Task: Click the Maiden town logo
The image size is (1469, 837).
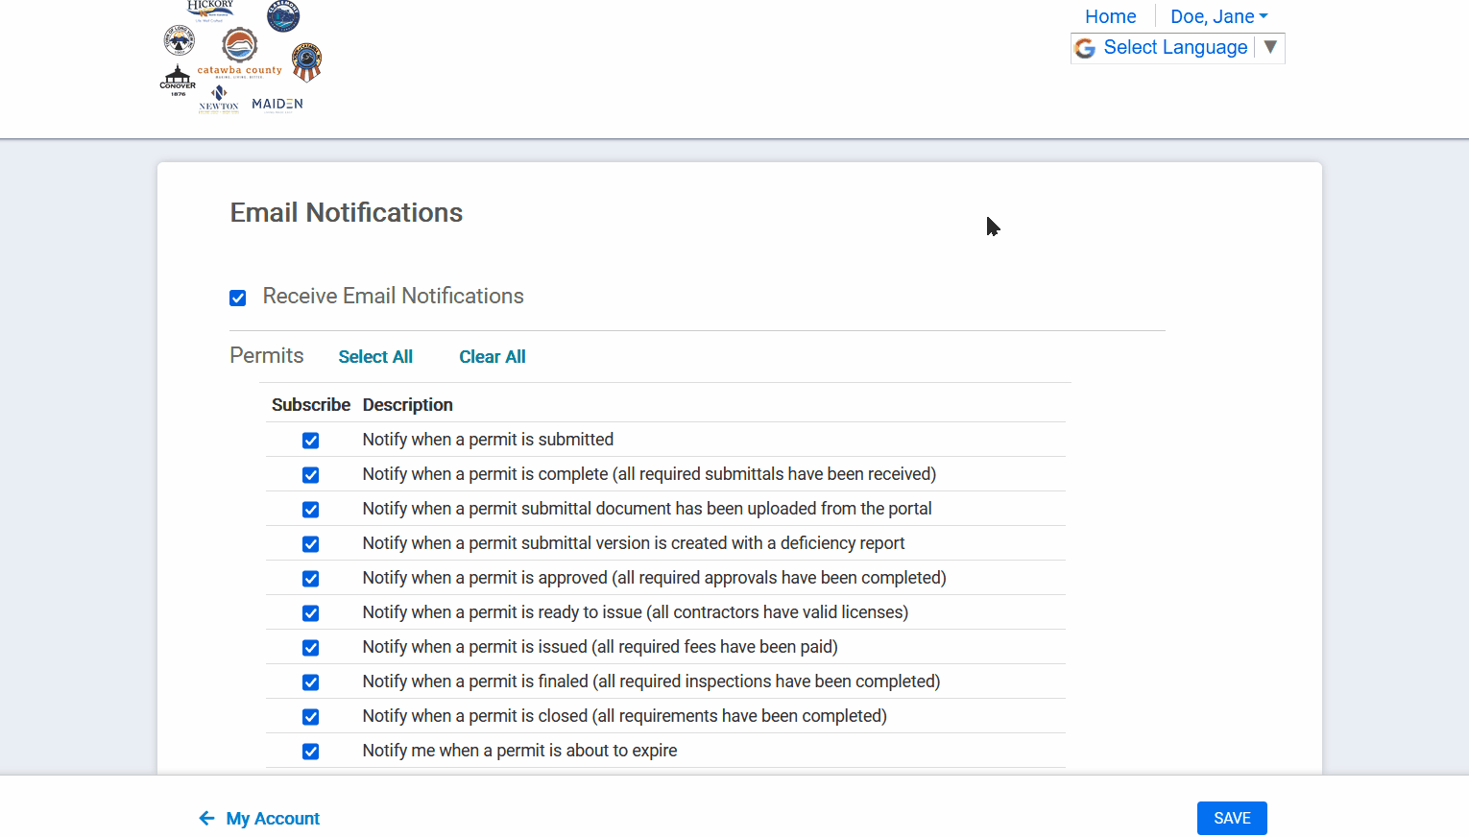Action: coord(277,104)
